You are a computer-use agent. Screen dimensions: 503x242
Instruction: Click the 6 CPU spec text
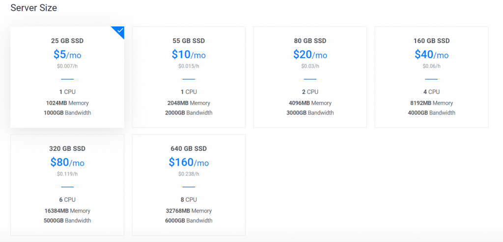tap(67, 200)
